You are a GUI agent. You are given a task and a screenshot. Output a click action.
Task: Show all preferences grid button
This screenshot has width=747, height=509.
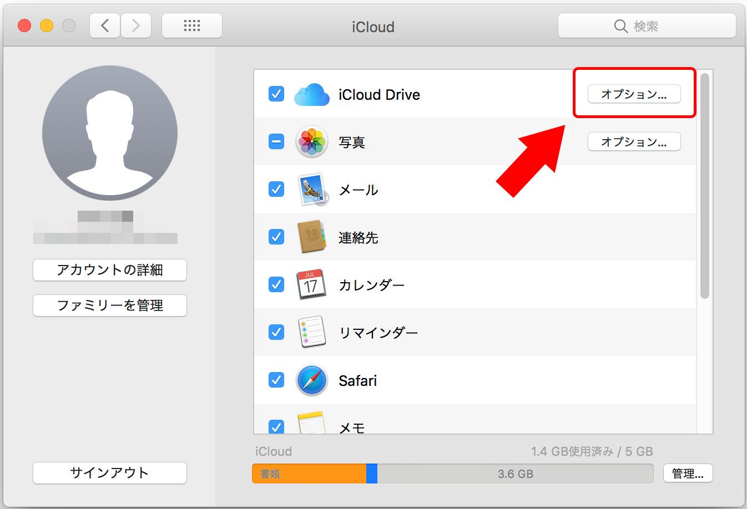click(x=192, y=26)
